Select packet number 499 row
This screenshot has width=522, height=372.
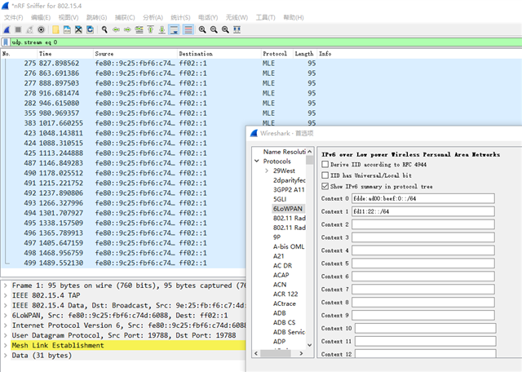pyautogui.click(x=123, y=263)
